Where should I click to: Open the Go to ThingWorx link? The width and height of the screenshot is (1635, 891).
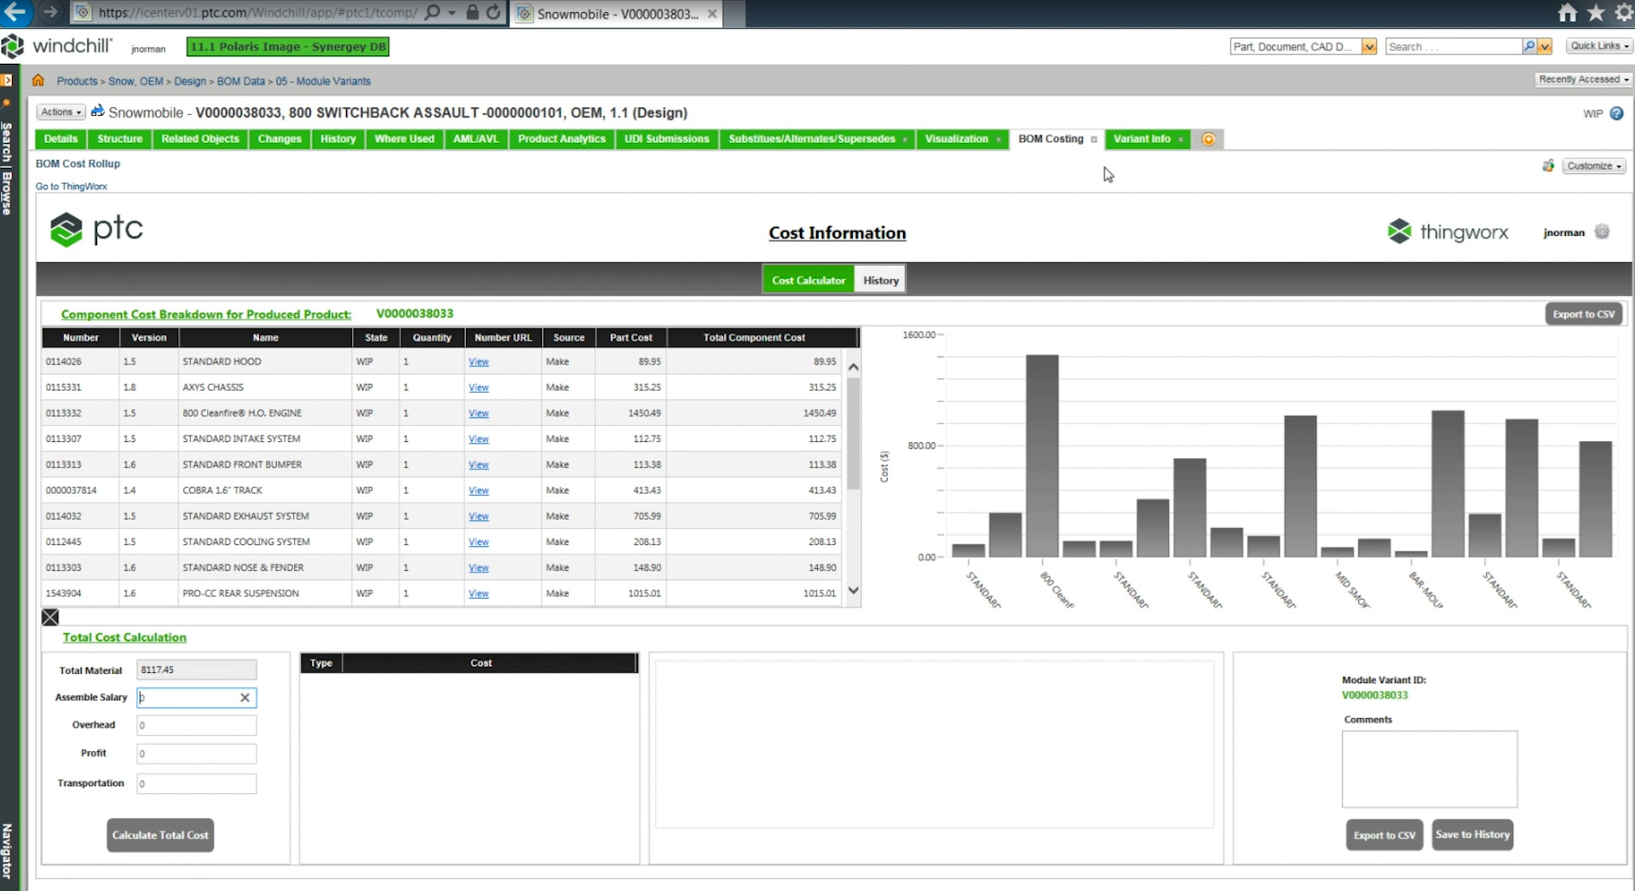pyautogui.click(x=72, y=187)
